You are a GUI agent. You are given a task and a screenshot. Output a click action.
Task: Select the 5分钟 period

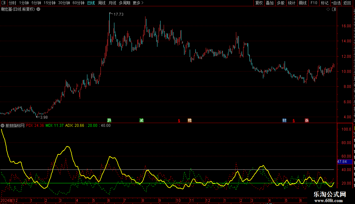[x=36, y=3]
